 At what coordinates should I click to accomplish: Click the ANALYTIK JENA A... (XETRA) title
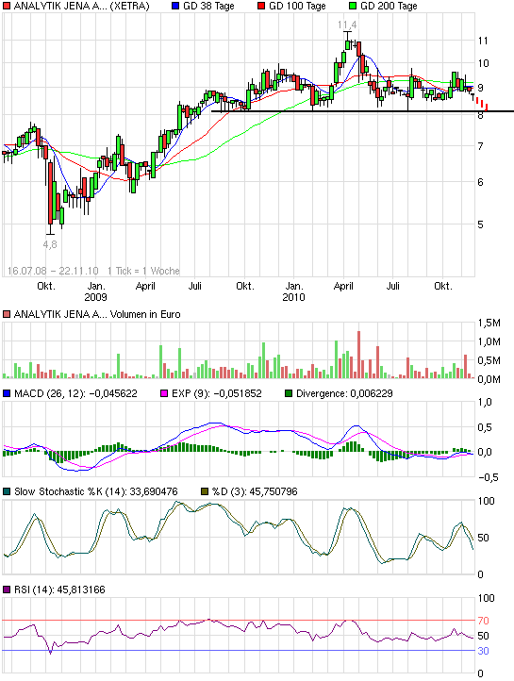(81, 6)
